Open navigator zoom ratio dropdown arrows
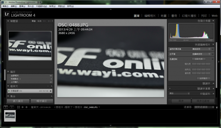 [52, 21]
